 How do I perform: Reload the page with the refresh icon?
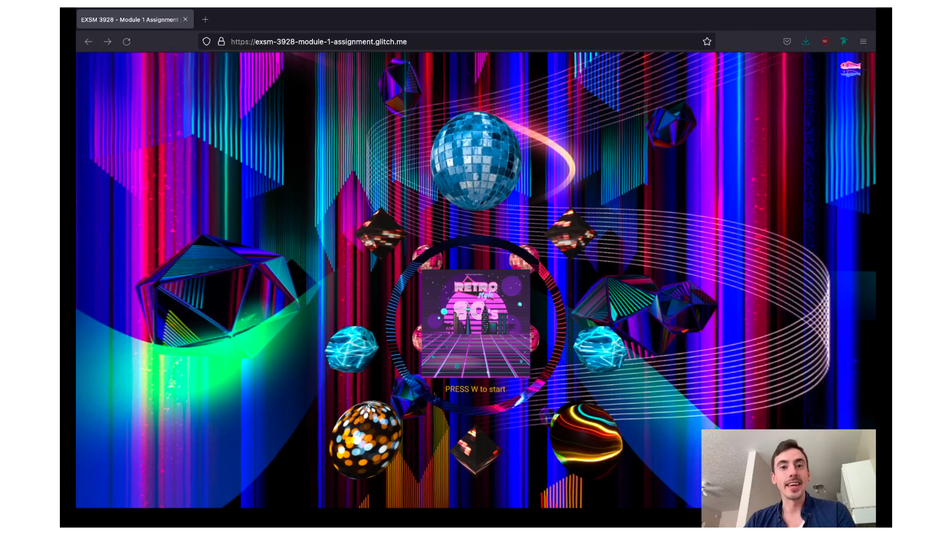pos(127,42)
